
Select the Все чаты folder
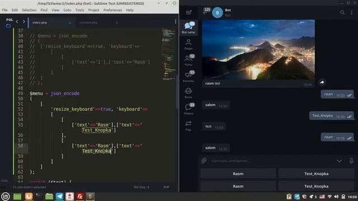click(189, 27)
